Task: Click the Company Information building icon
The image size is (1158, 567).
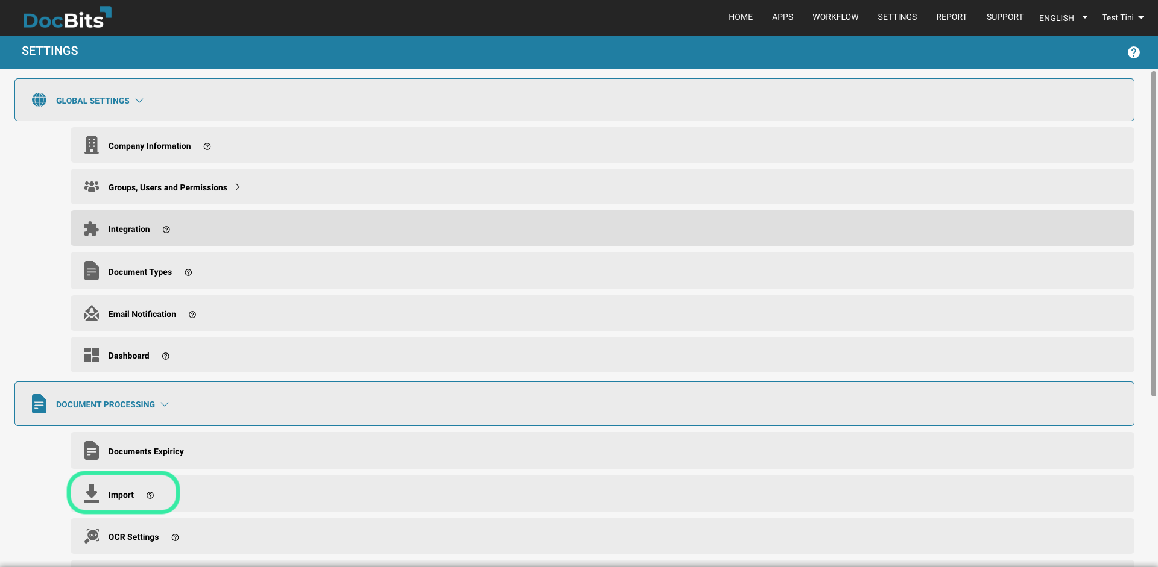Action: click(91, 145)
